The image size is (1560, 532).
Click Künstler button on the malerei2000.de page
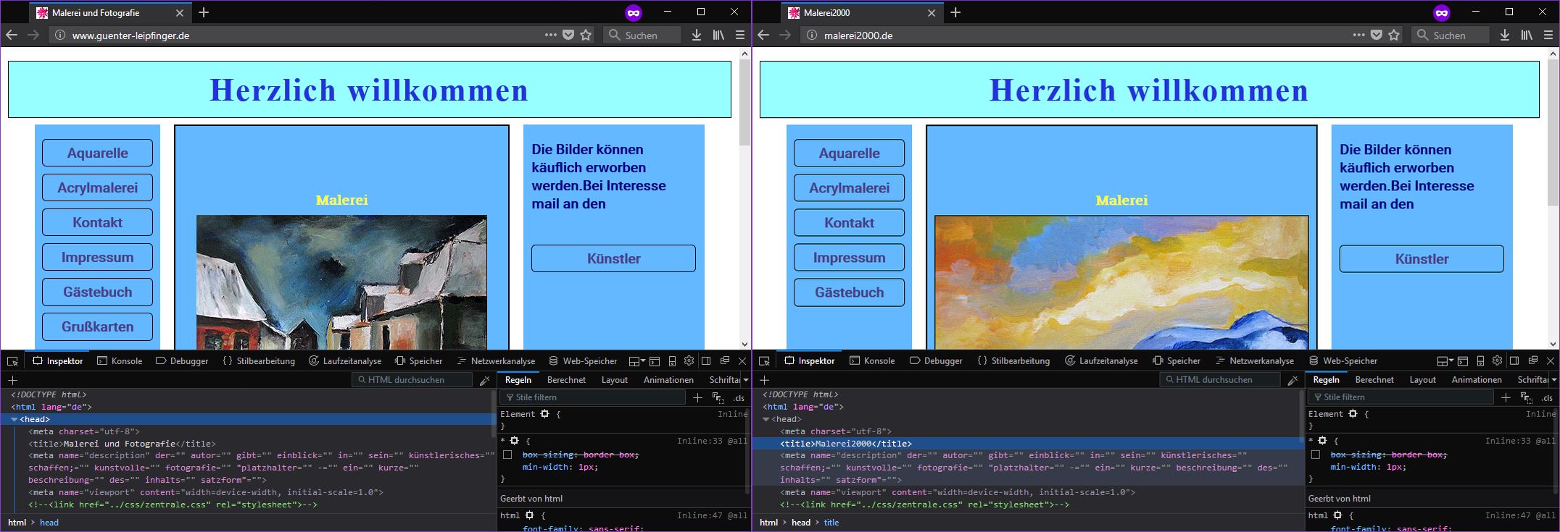(1422, 259)
